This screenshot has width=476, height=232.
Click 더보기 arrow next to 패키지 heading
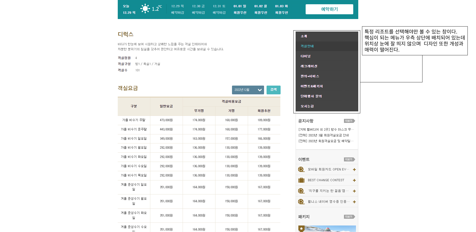click(x=349, y=217)
